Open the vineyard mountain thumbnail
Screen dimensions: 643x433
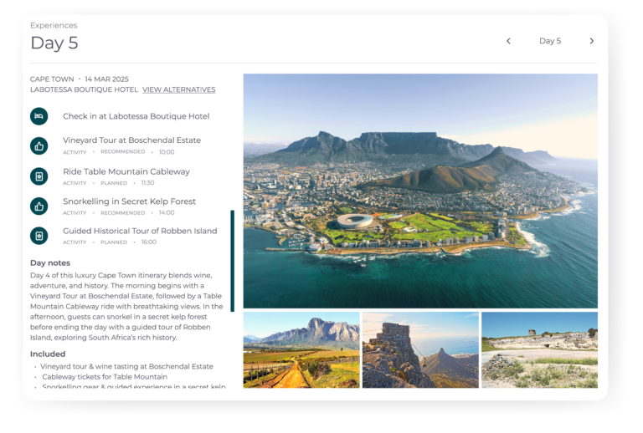(x=301, y=350)
